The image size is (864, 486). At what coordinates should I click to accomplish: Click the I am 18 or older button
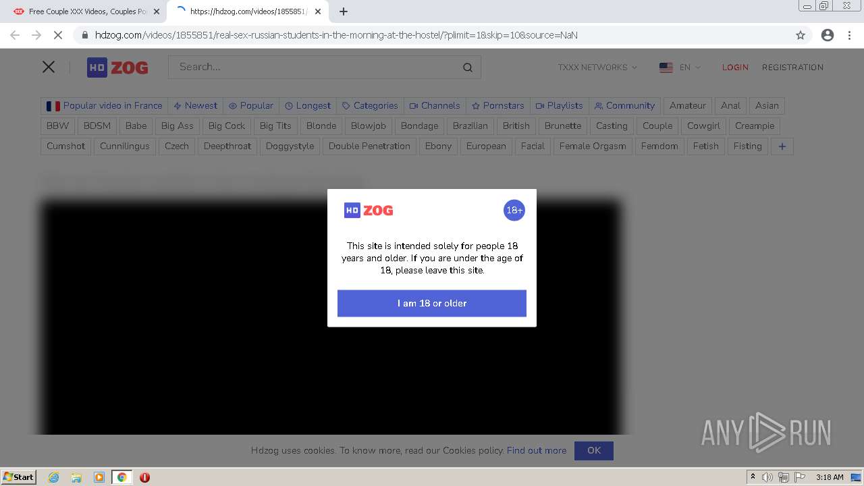coord(432,303)
